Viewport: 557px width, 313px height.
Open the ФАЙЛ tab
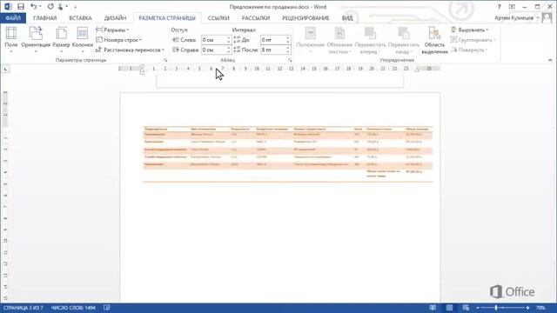pyautogui.click(x=13, y=17)
